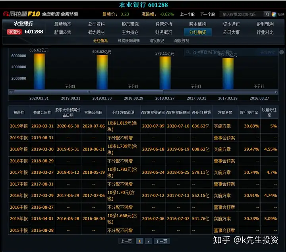Select the 配股概况 sub-tab
Viewport: 286px width, 252px height.
coord(182,40)
